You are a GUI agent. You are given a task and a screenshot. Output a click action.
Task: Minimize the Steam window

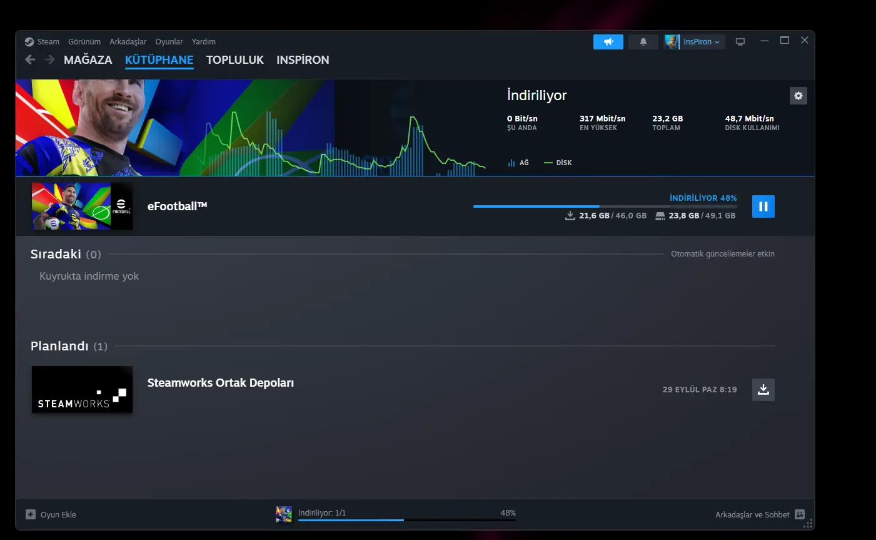pos(764,41)
